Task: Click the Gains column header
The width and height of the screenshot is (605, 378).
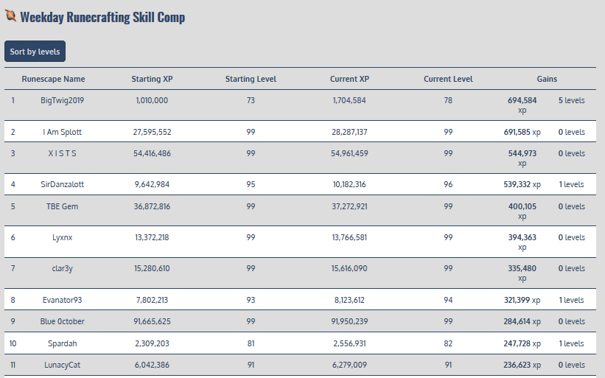Action: 547,79
